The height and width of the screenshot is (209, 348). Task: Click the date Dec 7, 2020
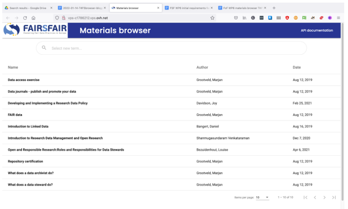point(301,138)
